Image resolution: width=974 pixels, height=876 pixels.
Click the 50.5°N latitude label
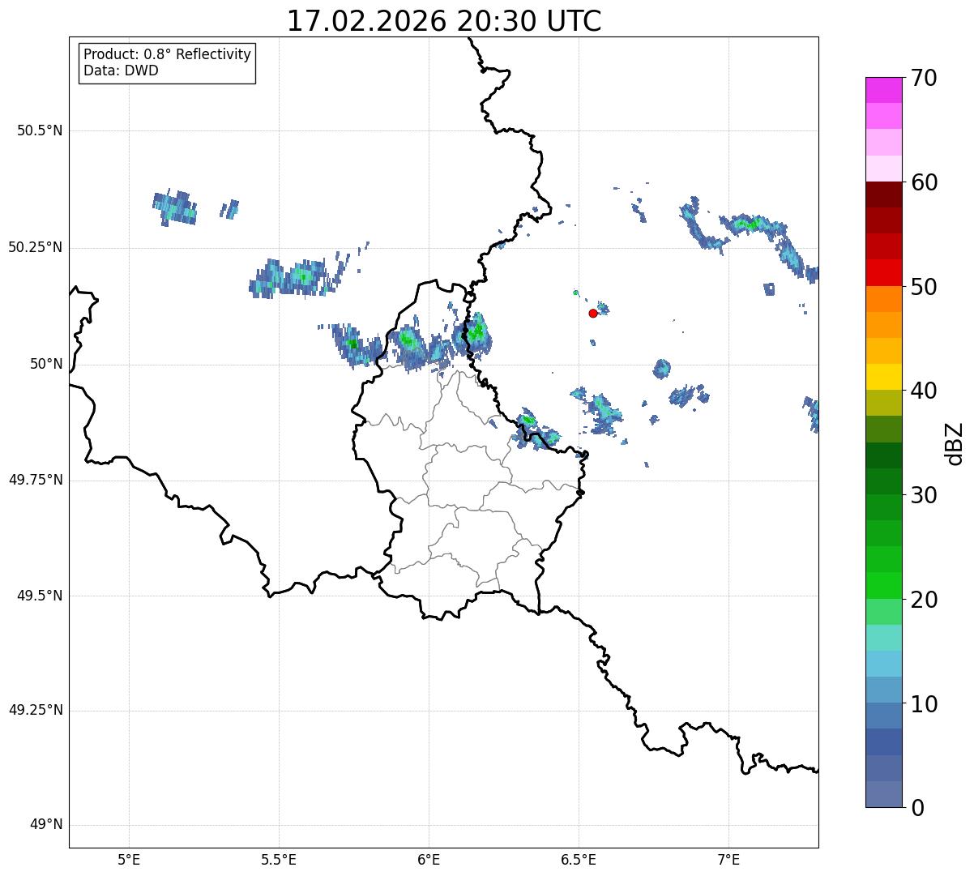(x=40, y=130)
